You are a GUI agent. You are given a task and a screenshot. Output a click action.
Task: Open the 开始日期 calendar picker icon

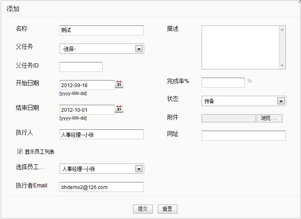click(119, 85)
